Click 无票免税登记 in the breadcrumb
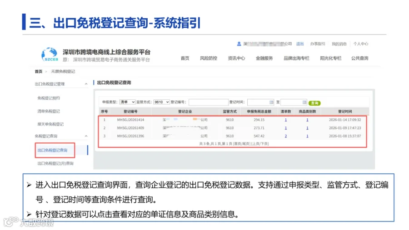This screenshot has height=230, width=409. [63, 71]
